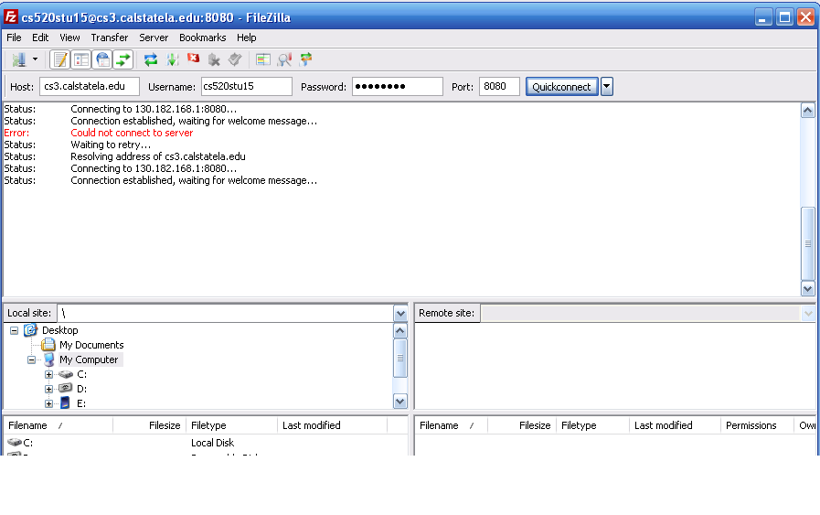Toggle the message log display
The height and width of the screenshot is (515, 820).
tap(60, 59)
